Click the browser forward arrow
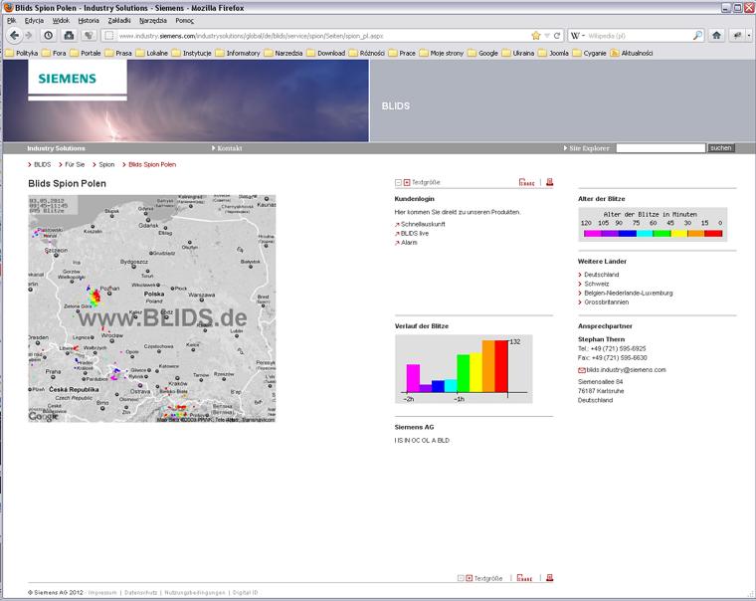The height and width of the screenshot is (601, 756). coord(29,35)
